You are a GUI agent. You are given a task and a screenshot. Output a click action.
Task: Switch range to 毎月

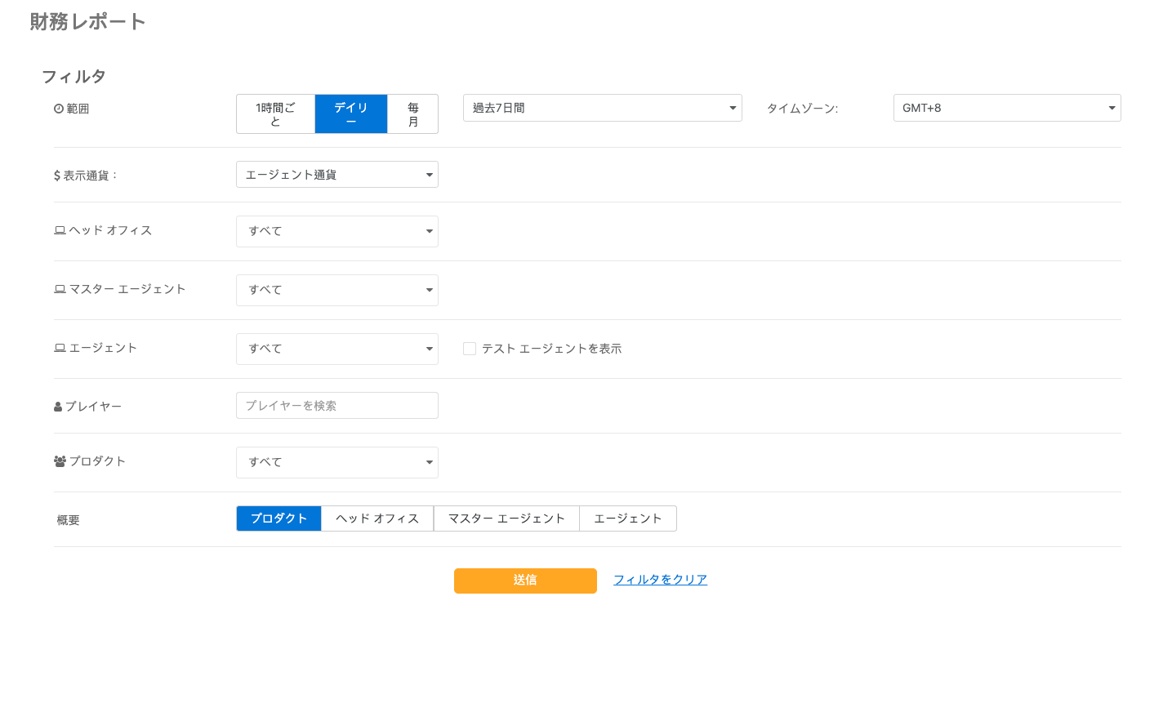point(412,114)
